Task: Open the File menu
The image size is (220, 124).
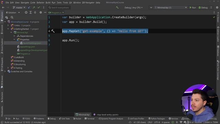Action: (7, 2)
